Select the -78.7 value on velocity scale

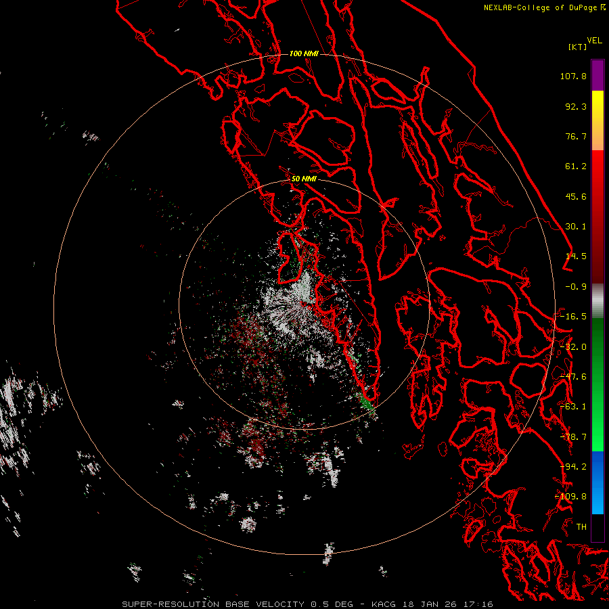pyautogui.click(x=573, y=437)
